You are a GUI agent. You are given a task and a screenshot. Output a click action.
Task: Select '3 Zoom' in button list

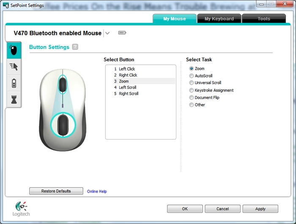144,81
